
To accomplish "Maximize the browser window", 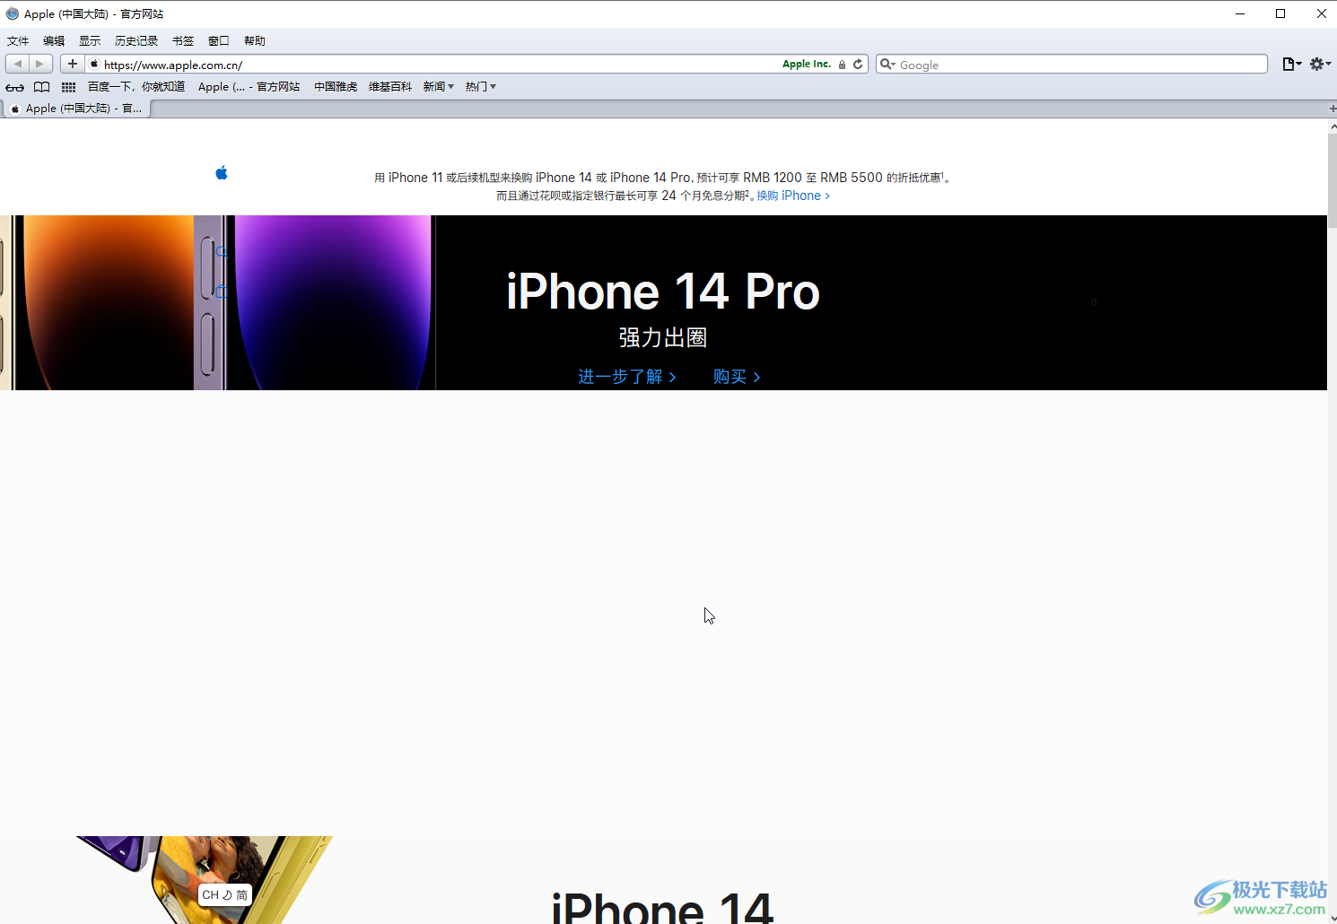I will pos(1280,13).
